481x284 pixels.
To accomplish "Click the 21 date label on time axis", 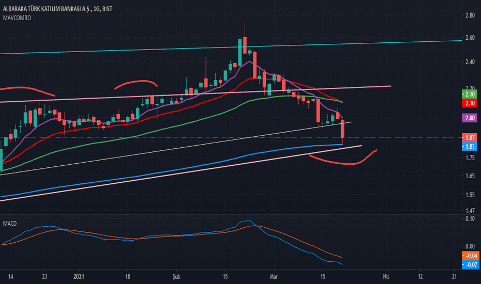I will pyautogui.click(x=454, y=277).
